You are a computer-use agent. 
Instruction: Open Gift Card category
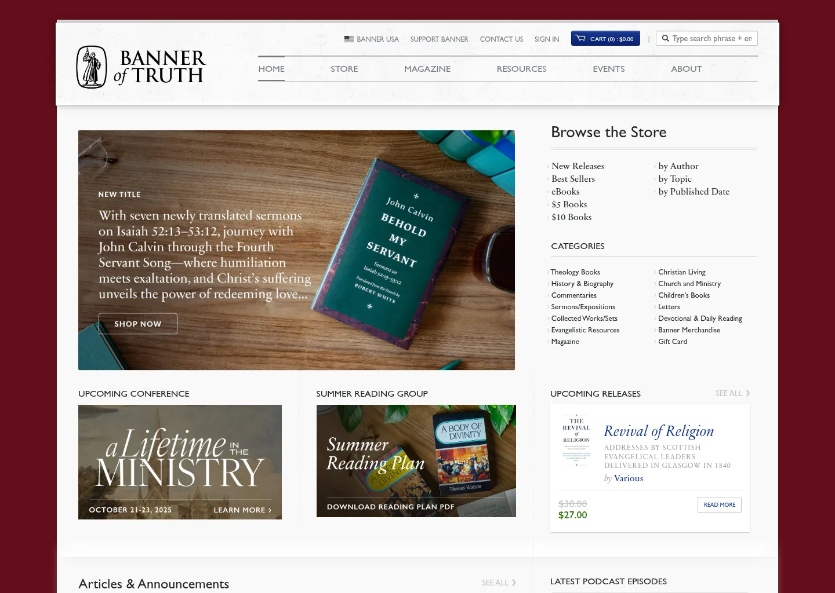[673, 342]
